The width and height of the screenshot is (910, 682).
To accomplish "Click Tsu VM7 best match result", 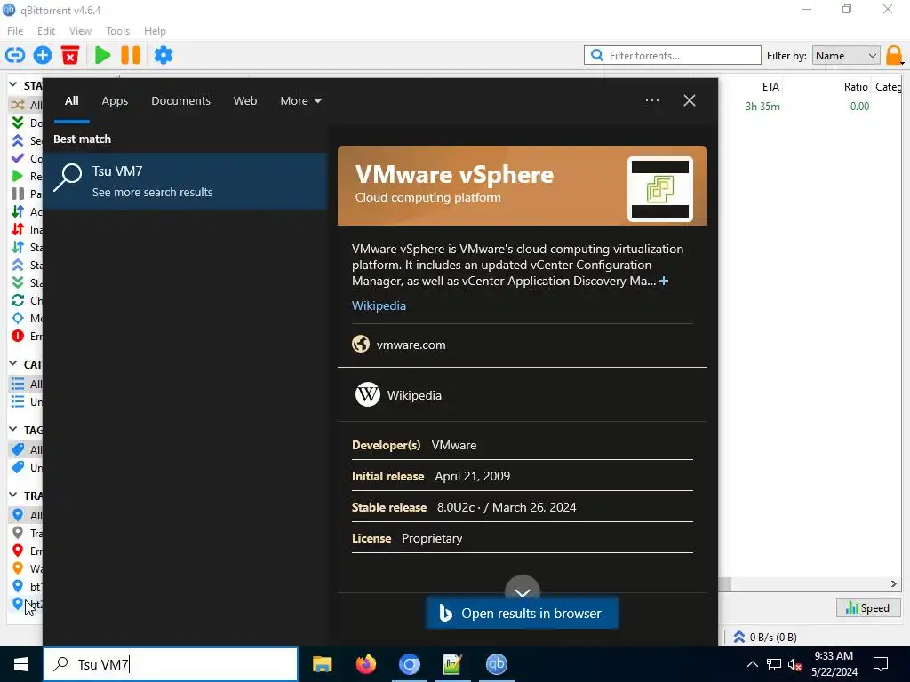I will 185,181.
